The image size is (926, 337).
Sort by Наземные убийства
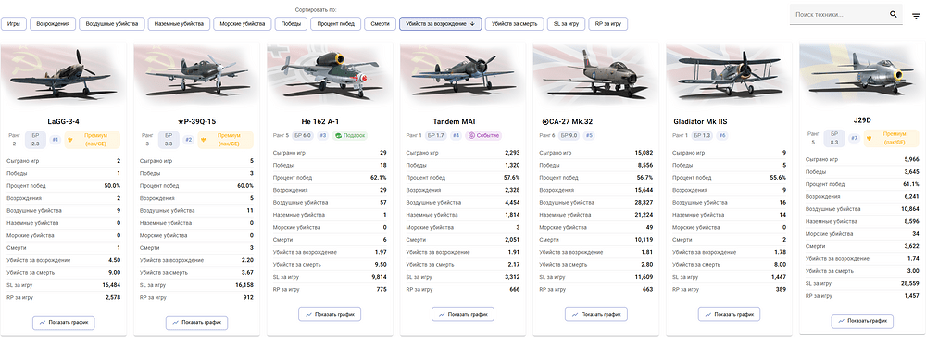tap(179, 24)
